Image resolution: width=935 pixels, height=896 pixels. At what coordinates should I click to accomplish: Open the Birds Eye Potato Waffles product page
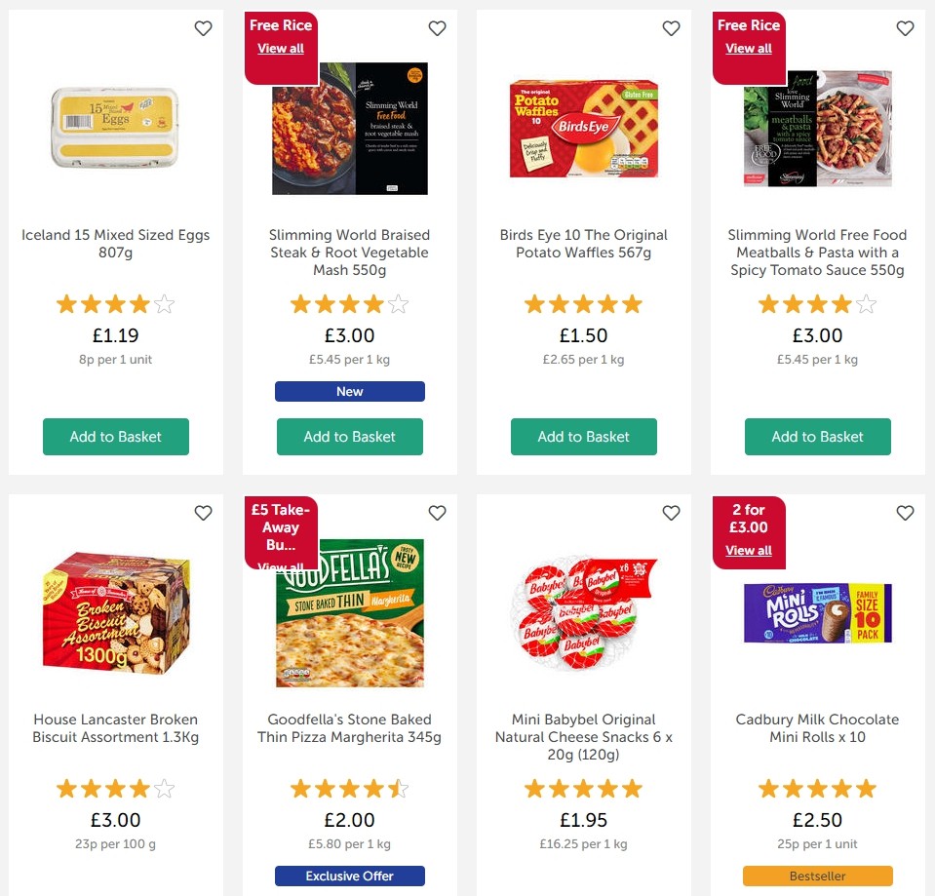click(x=583, y=244)
